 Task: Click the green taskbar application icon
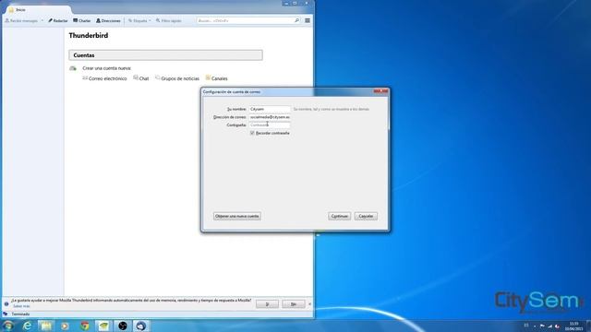(x=103, y=326)
